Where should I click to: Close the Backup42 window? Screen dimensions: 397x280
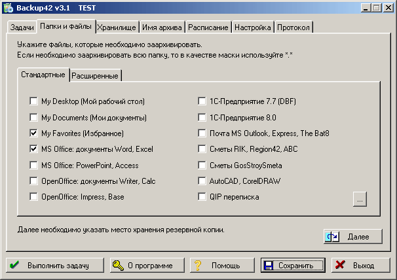point(388,8)
